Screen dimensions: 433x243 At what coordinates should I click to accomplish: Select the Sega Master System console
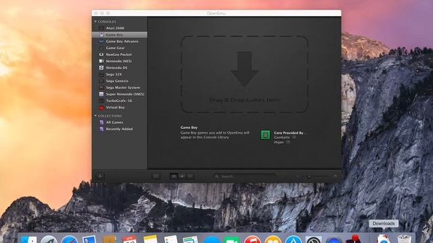pos(119,88)
